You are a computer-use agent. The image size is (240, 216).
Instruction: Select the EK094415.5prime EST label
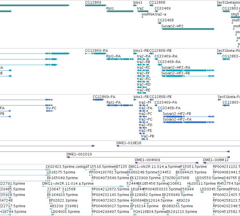(x=191, y=172)
